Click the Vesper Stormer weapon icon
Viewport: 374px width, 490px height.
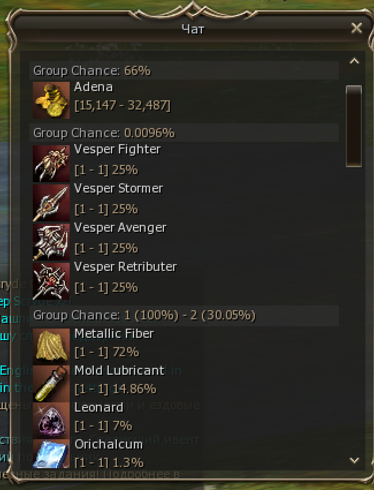51,203
